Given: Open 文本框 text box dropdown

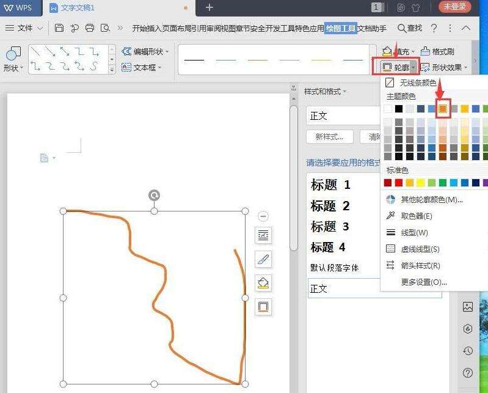Looking at the screenshot, I should point(142,67).
